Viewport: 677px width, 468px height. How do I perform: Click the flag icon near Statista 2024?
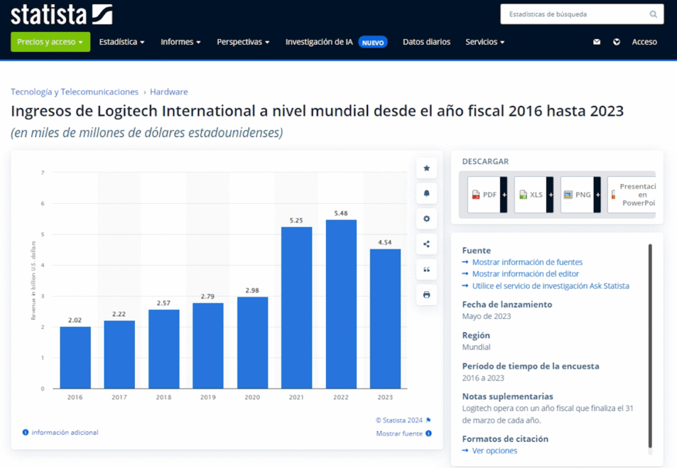click(428, 420)
